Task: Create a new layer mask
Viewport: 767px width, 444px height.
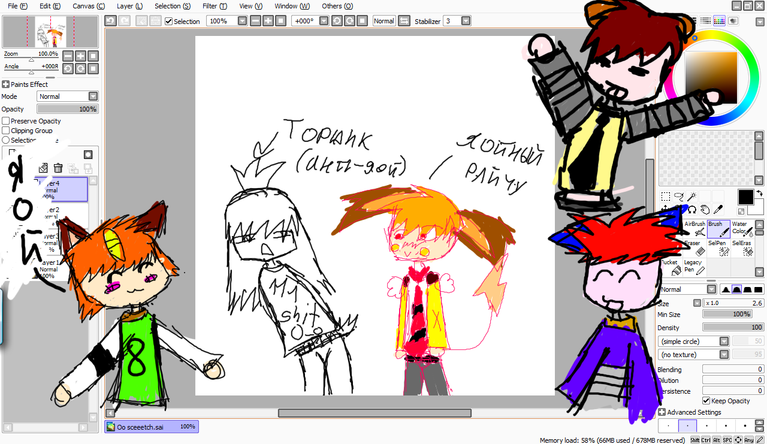Action: click(x=88, y=154)
